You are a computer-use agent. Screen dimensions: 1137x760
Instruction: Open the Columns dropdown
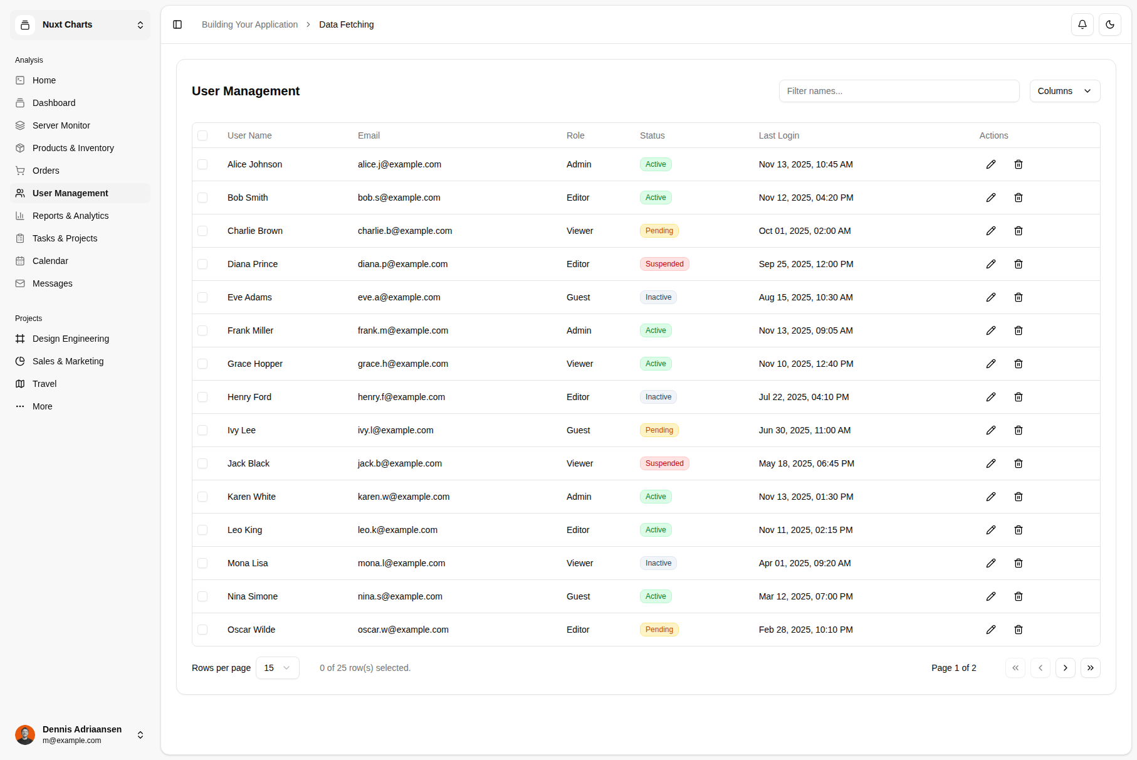(x=1064, y=91)
